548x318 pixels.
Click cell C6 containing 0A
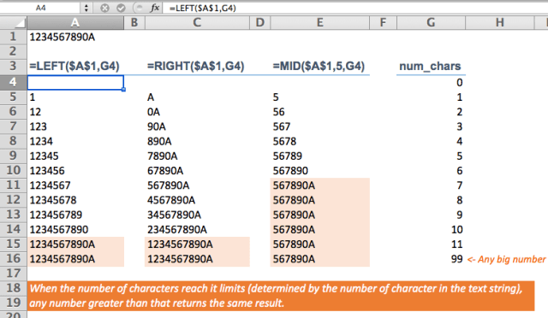click(198, 112)
